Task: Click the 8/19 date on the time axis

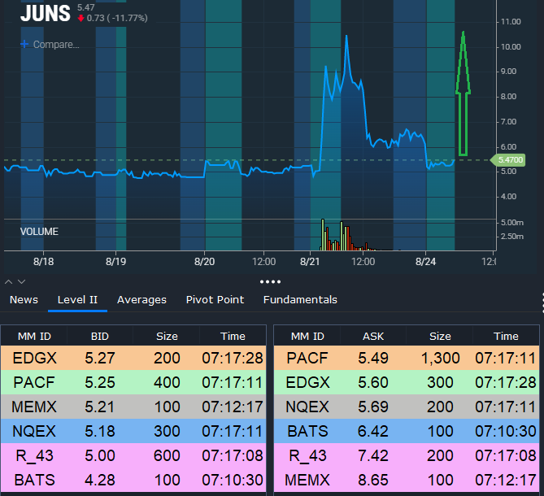Action: 116,261
